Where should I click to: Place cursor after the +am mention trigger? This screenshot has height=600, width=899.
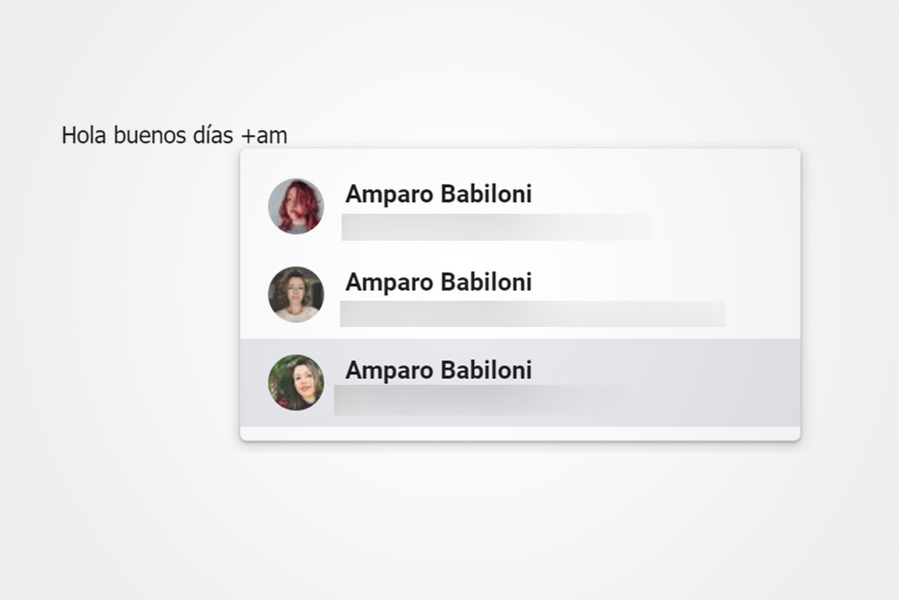click(289, 134)
